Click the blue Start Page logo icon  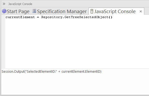pos(4,11)
